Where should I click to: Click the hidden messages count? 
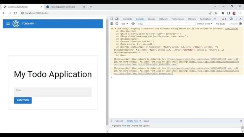[x=233, y=24]
